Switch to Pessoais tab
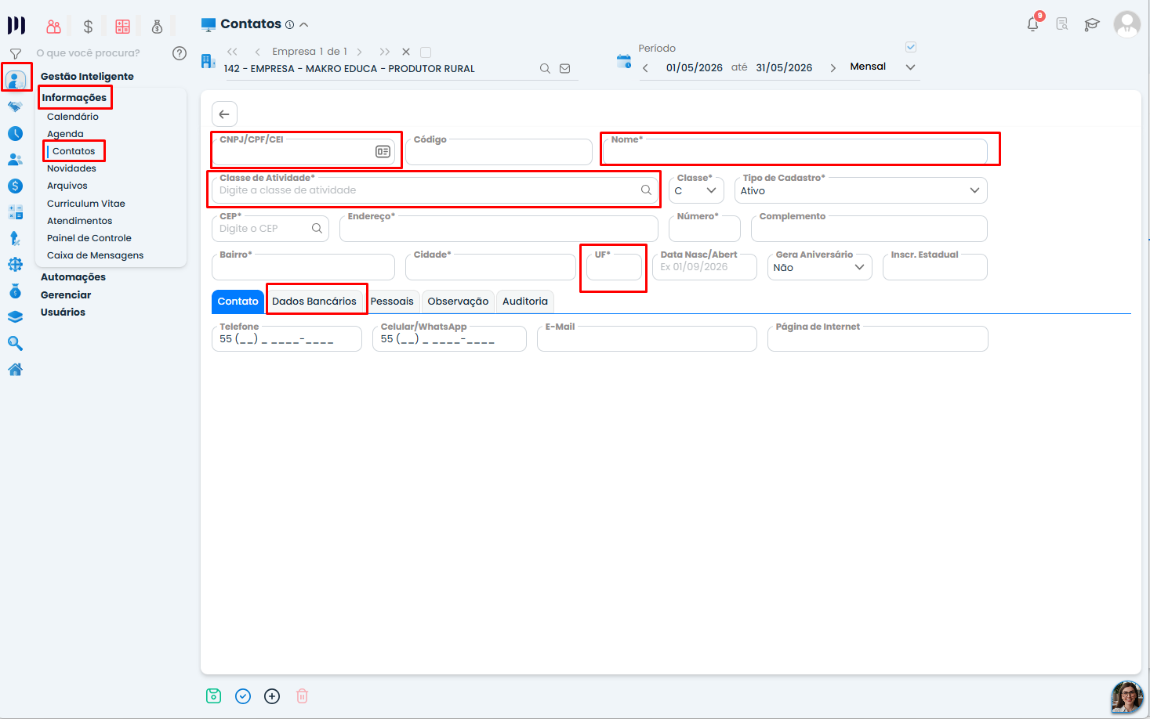The width and height of the screenshot is (1150, 719). [x=392, y=302]
